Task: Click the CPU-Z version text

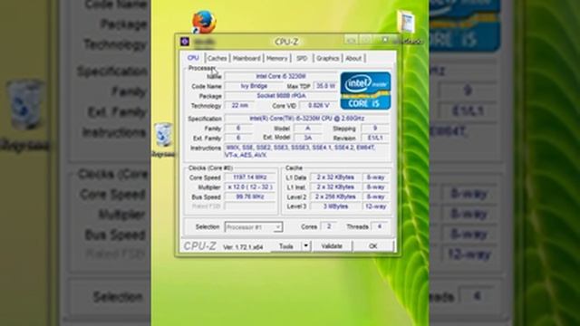Action: pos(243,247)
